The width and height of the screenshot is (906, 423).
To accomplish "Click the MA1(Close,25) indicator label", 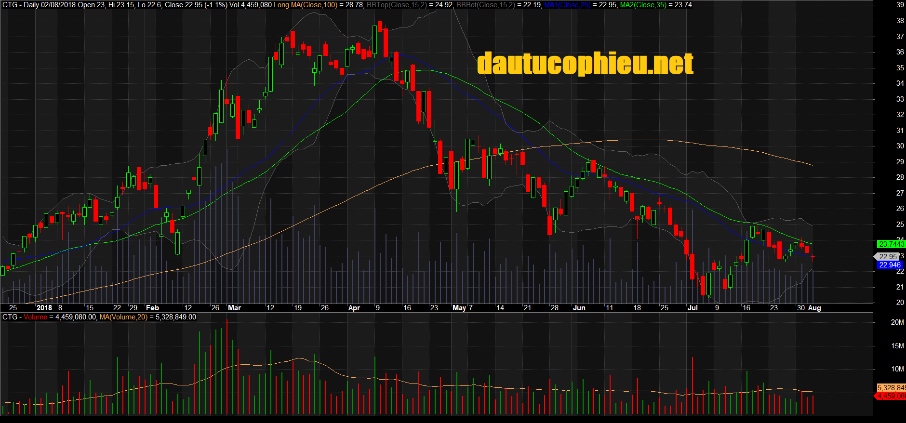I will (x=567, y=5).
